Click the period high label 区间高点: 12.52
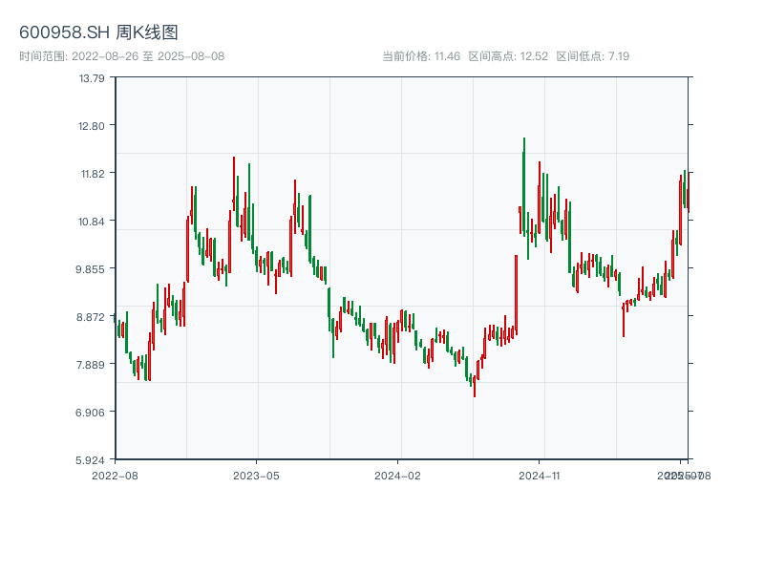The height and width of the screenshot is (573, 764). (x=508, y=56)
